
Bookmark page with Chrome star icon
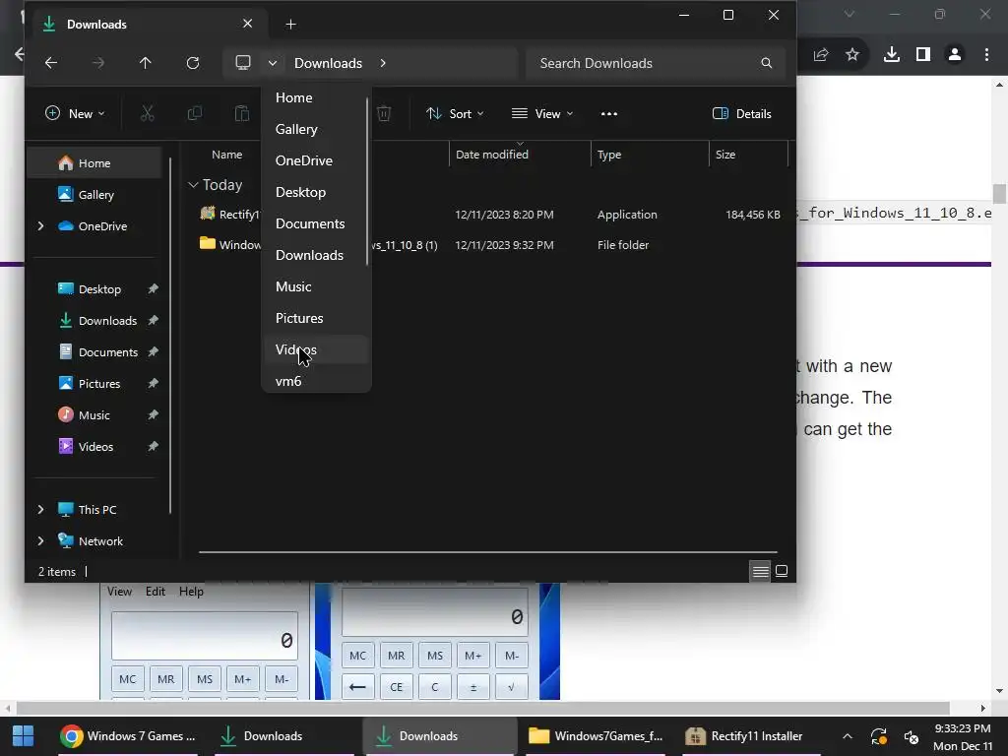coord(852,55)
